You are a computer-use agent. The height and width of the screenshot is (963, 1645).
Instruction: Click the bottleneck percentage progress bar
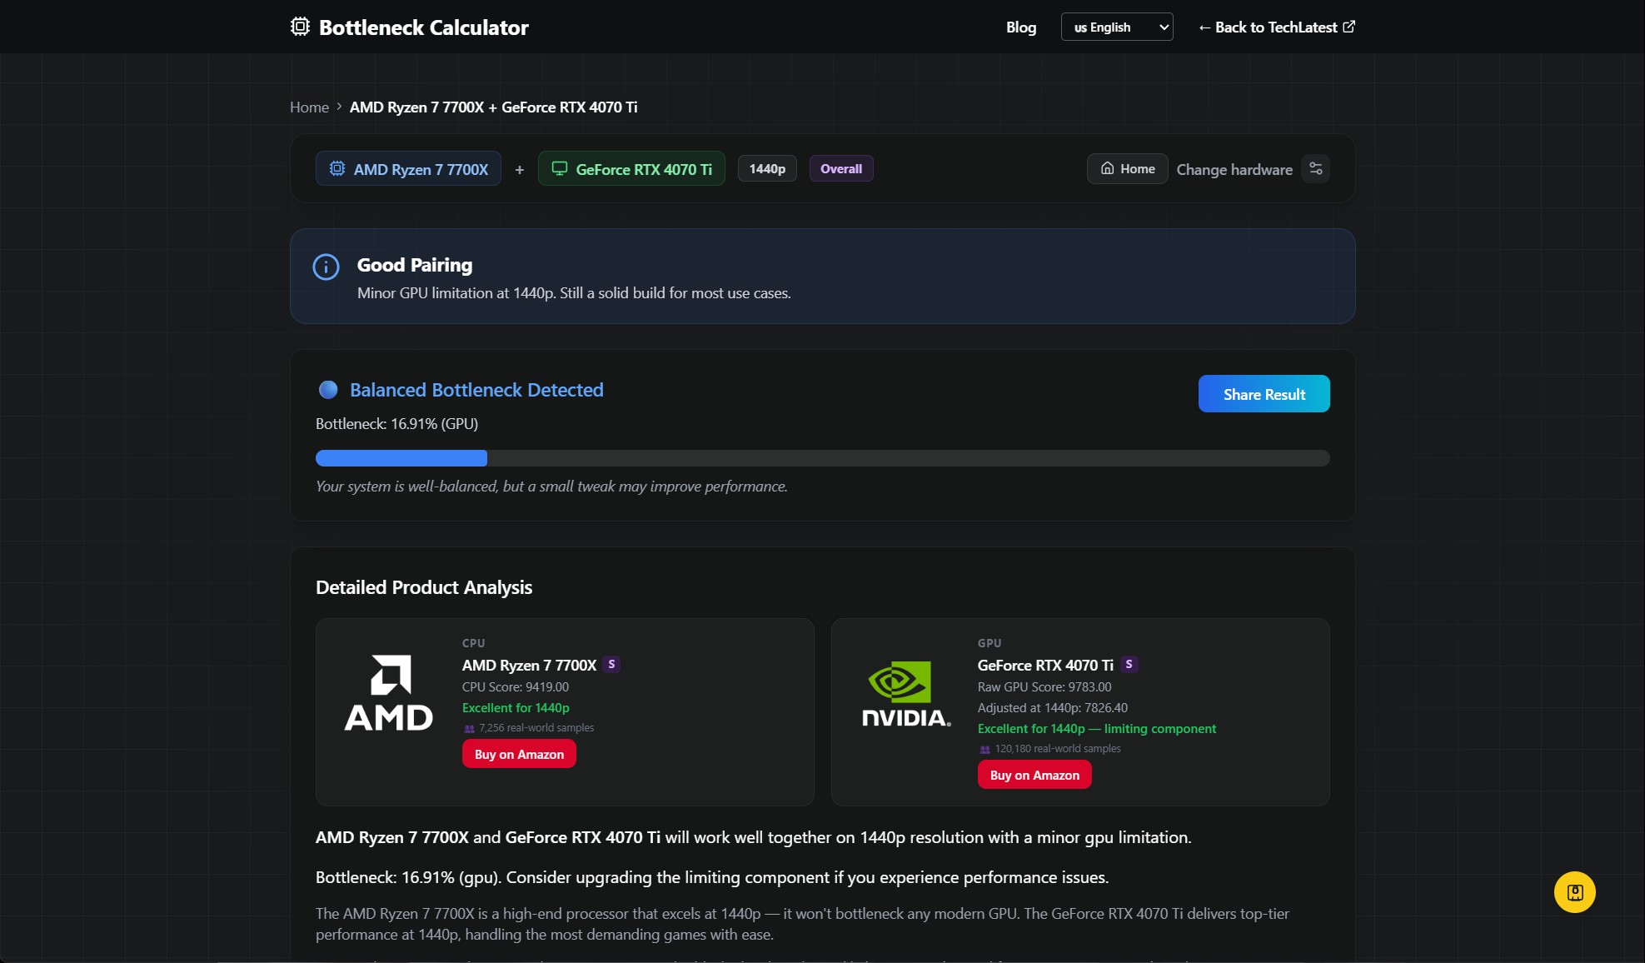822,458
